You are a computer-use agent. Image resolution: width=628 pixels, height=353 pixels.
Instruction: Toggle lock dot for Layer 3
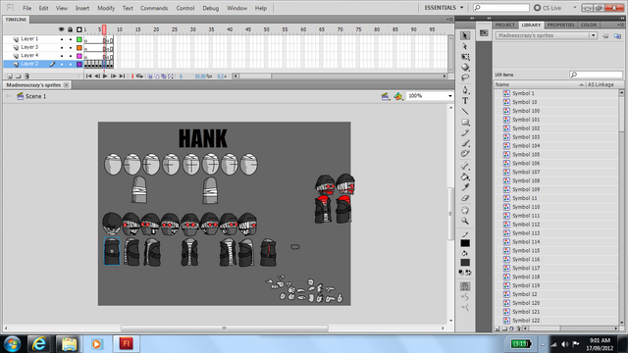[71, 48]
